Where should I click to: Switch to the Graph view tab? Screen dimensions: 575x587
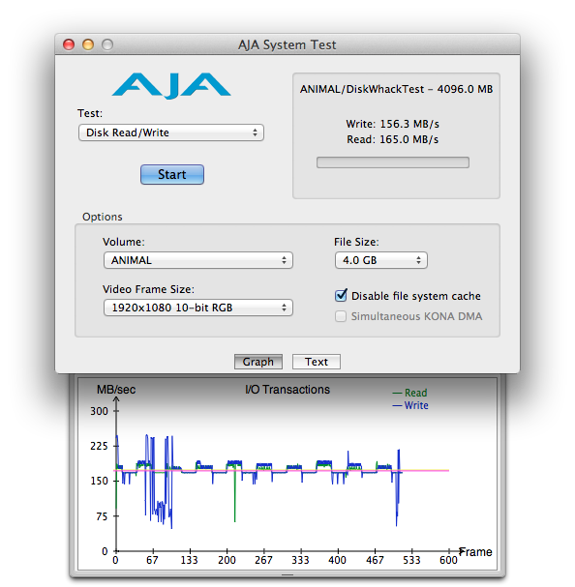point(258,362)
